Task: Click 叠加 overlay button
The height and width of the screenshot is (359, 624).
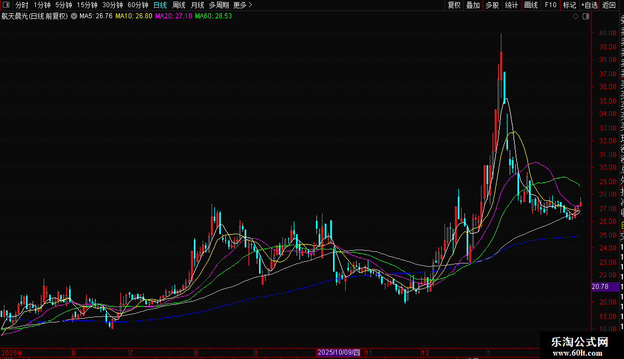Action: point(473,5)
